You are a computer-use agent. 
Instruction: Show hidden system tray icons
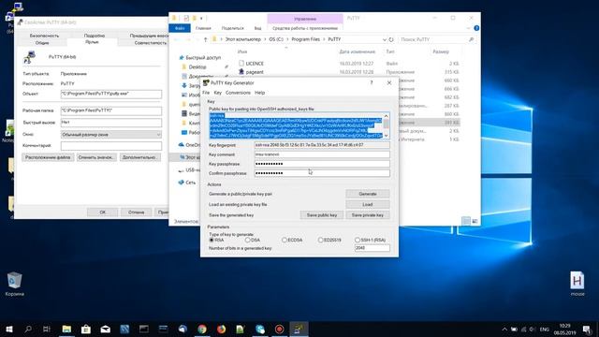coord(504,330)
